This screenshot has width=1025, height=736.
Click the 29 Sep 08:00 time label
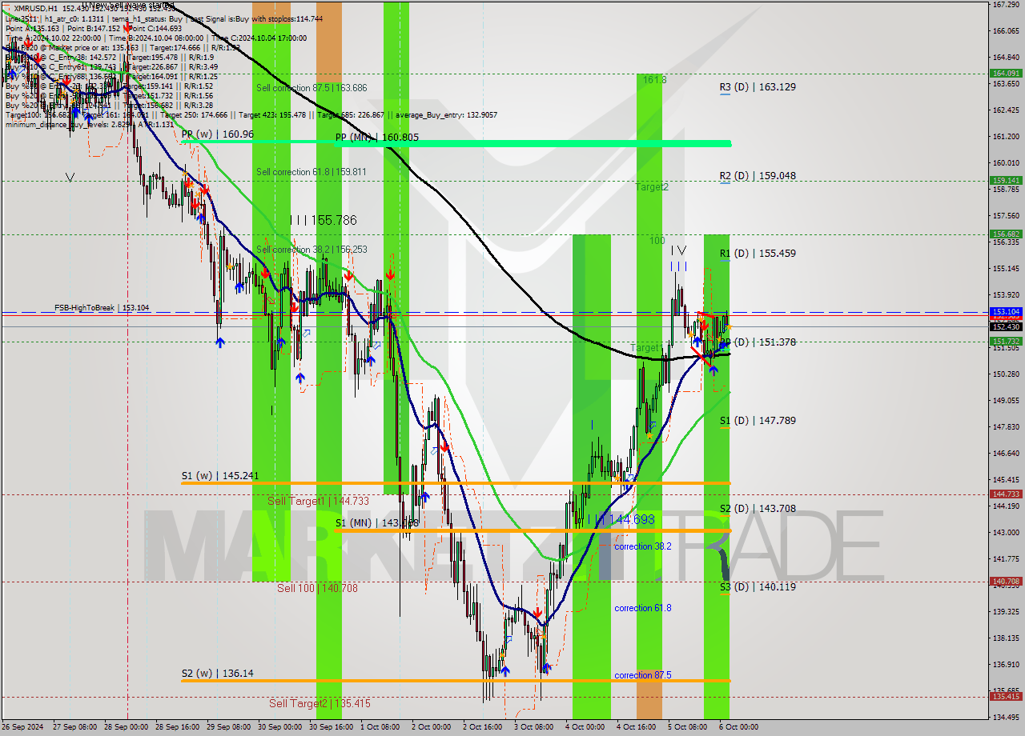(x=228, y=726)
